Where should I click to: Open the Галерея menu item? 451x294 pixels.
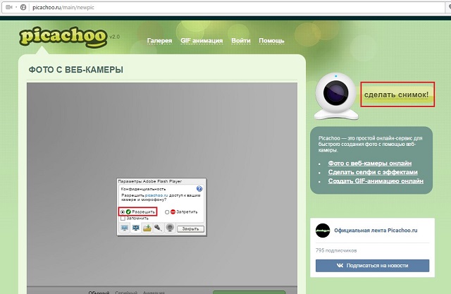[x=159, y=41]
